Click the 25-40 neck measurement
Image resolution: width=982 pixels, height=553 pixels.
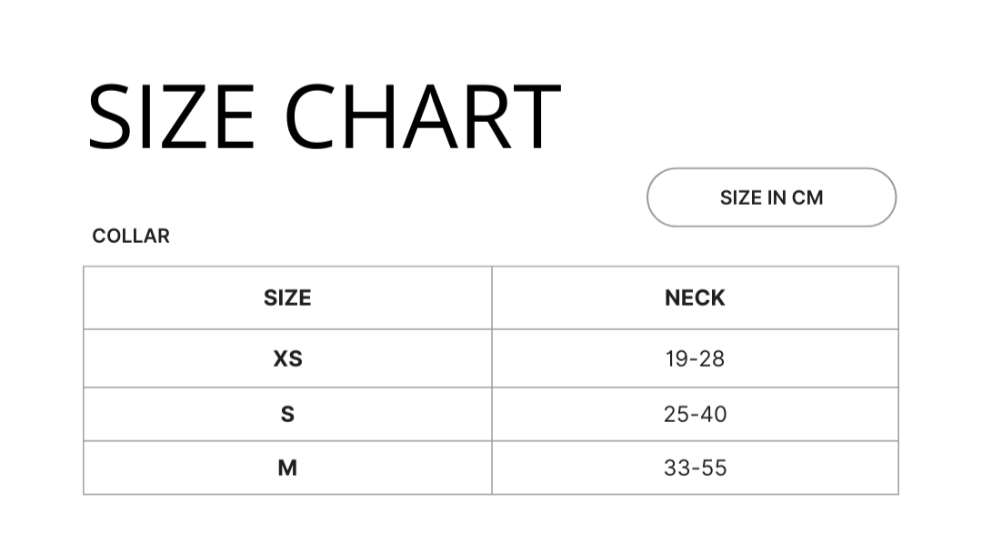tap(696, 414)
